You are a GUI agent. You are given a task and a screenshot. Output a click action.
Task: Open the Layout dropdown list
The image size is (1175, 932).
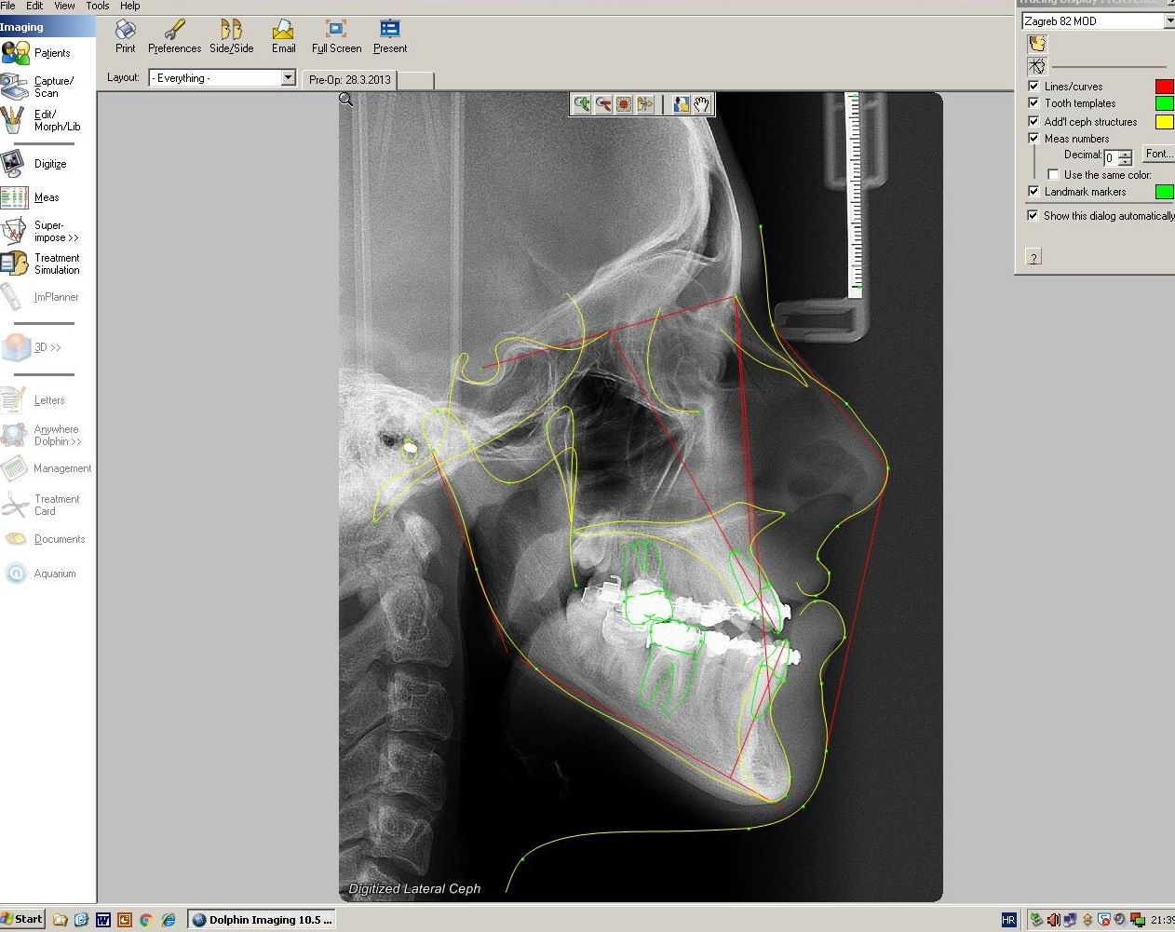tap(288, 78)
